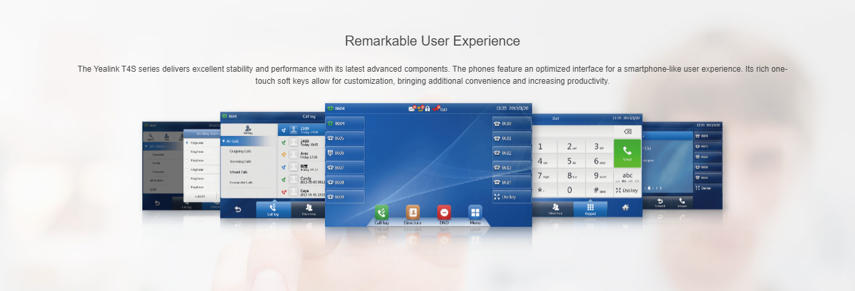This screenshot has height=291, width=855.
Task: Tap the green Send call button
Action: click(627, 154)
